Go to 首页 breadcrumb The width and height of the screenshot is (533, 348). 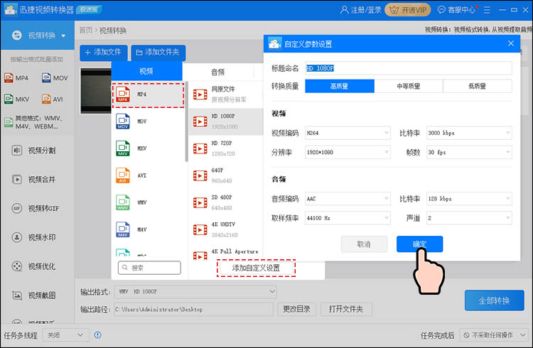[86, 31]
